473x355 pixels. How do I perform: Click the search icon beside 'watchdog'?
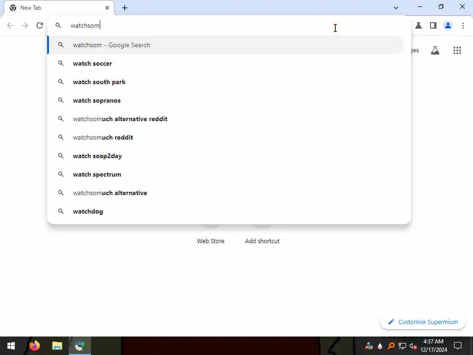(61, 211)
